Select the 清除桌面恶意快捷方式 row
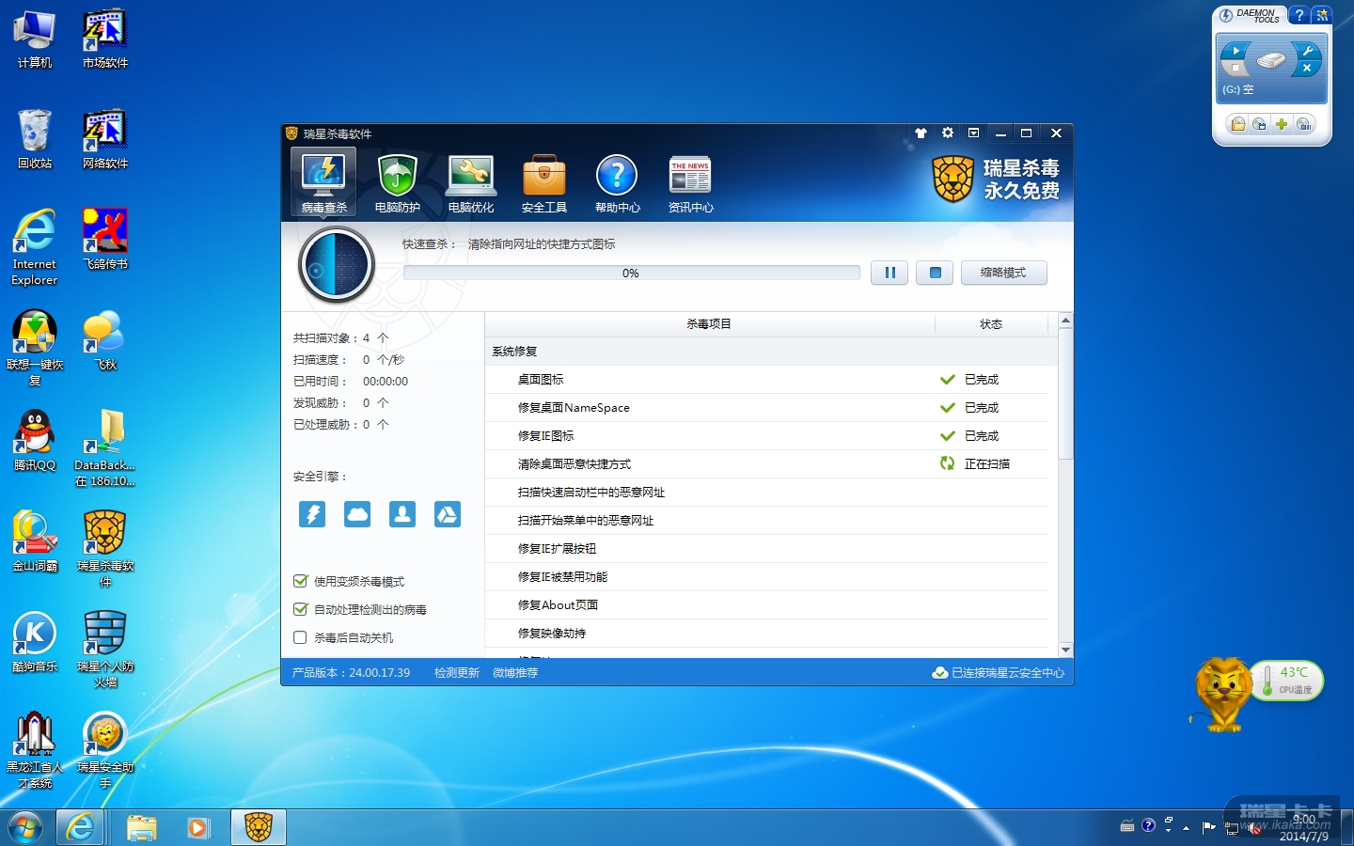 (x=766, y=464)
